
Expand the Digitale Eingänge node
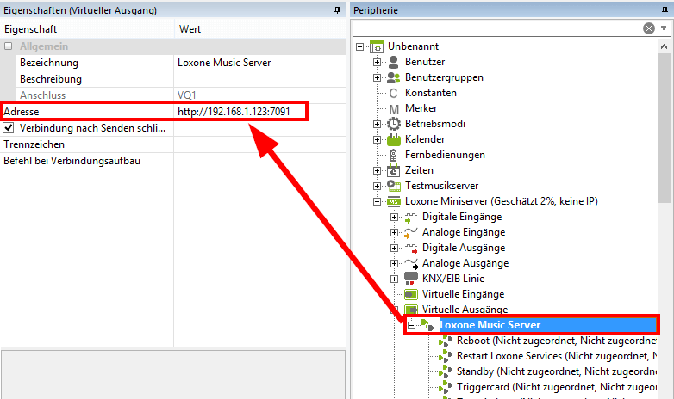click(394, 217)
